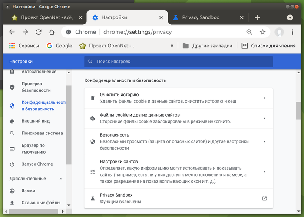
Task: Open the Chrome profile avatar
Action: pos(280,32)
